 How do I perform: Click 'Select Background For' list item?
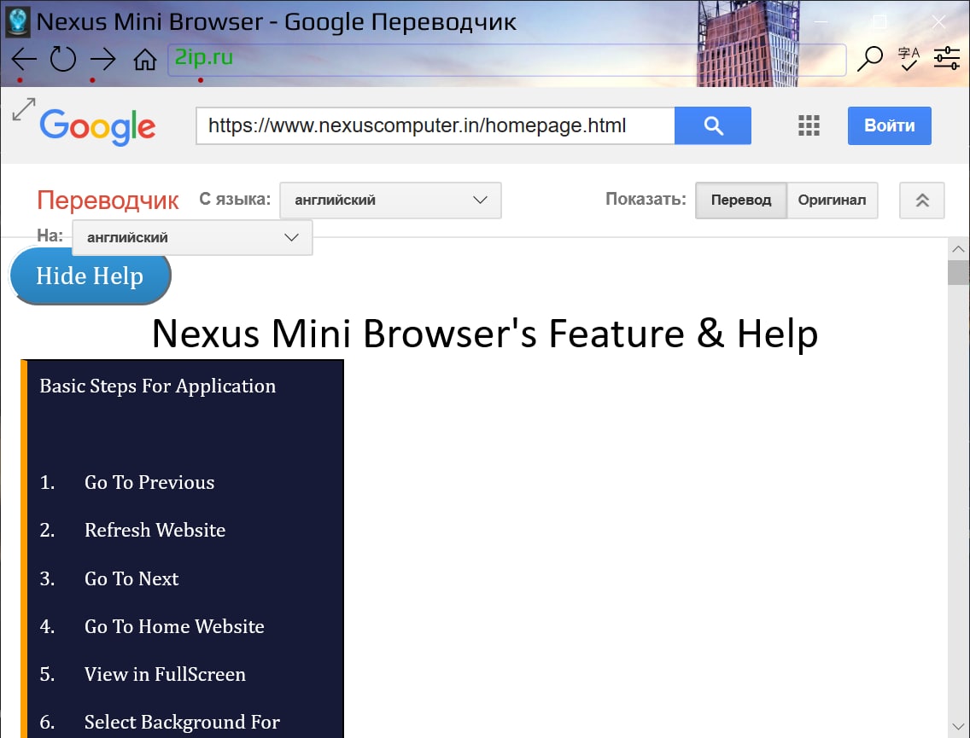coord(182,722)
